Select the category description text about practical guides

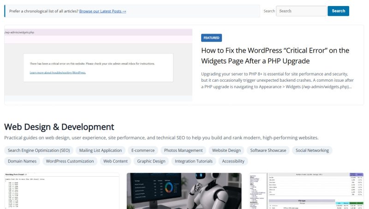[161, 137]
